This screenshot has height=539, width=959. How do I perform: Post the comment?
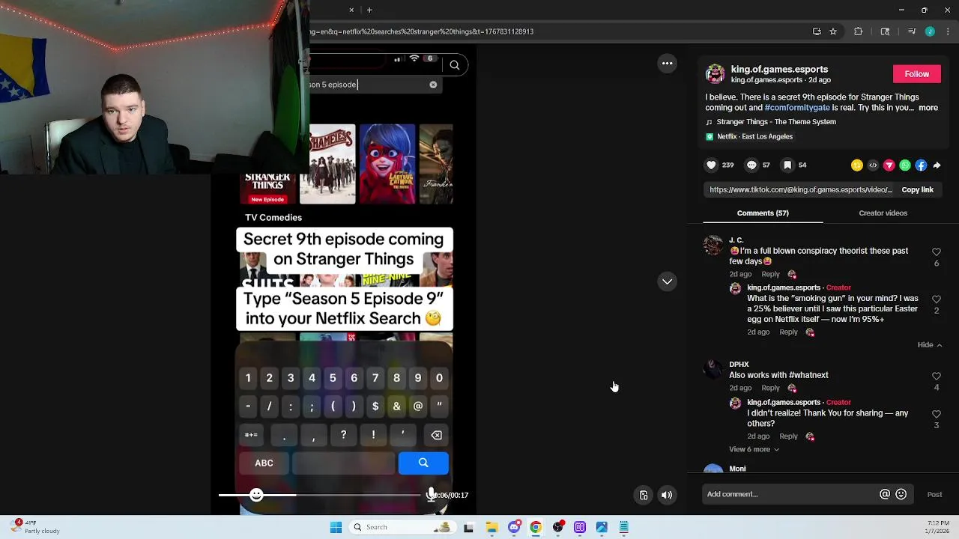934,494
